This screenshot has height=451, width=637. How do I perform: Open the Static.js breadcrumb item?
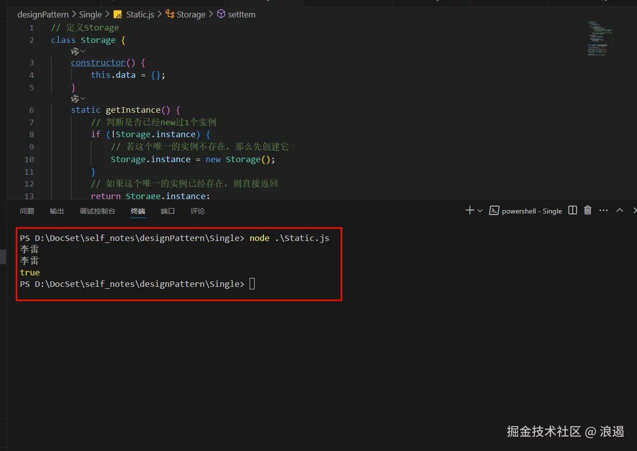(140, 14)
